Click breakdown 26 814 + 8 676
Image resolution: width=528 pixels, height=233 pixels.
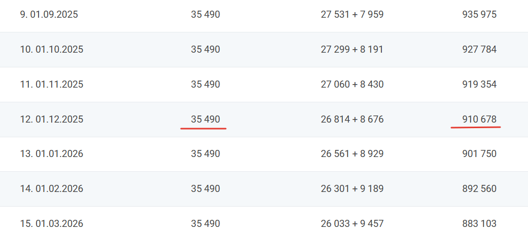[x=352, y=120]
